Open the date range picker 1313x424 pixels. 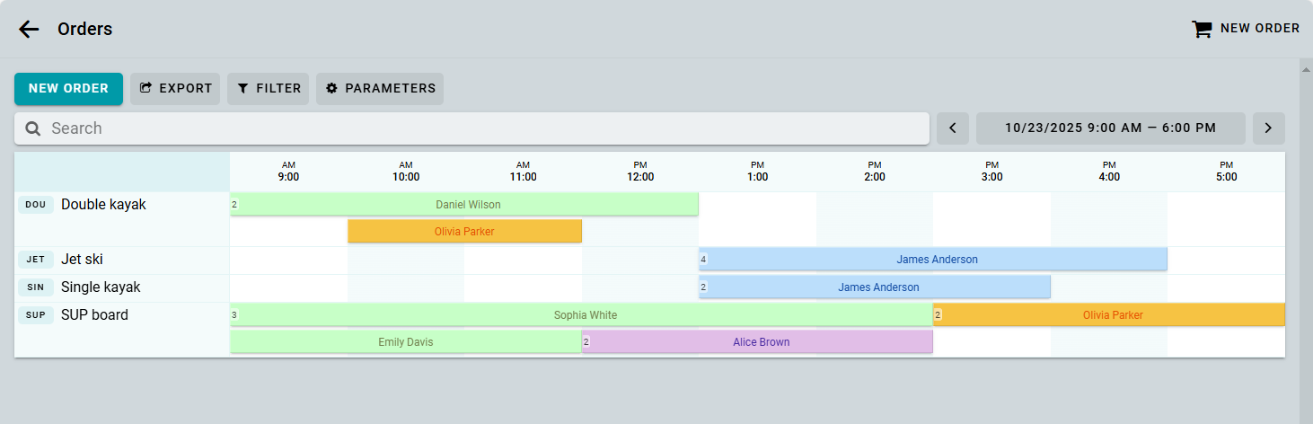[x=1110, y=128]
